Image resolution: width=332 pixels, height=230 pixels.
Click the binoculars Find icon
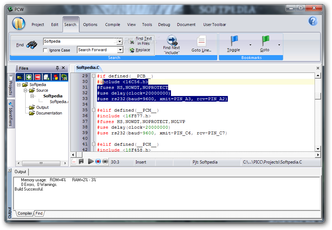click(x=32, y=45)
